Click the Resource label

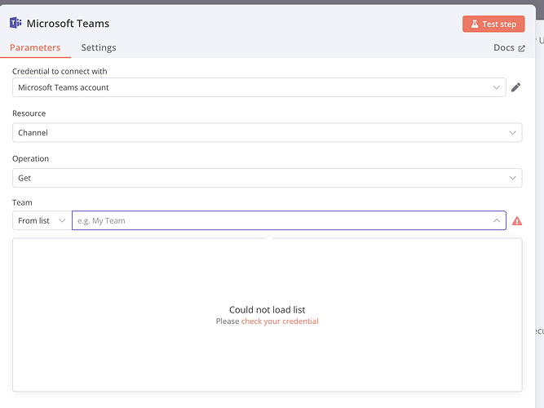tap(29, 113)
